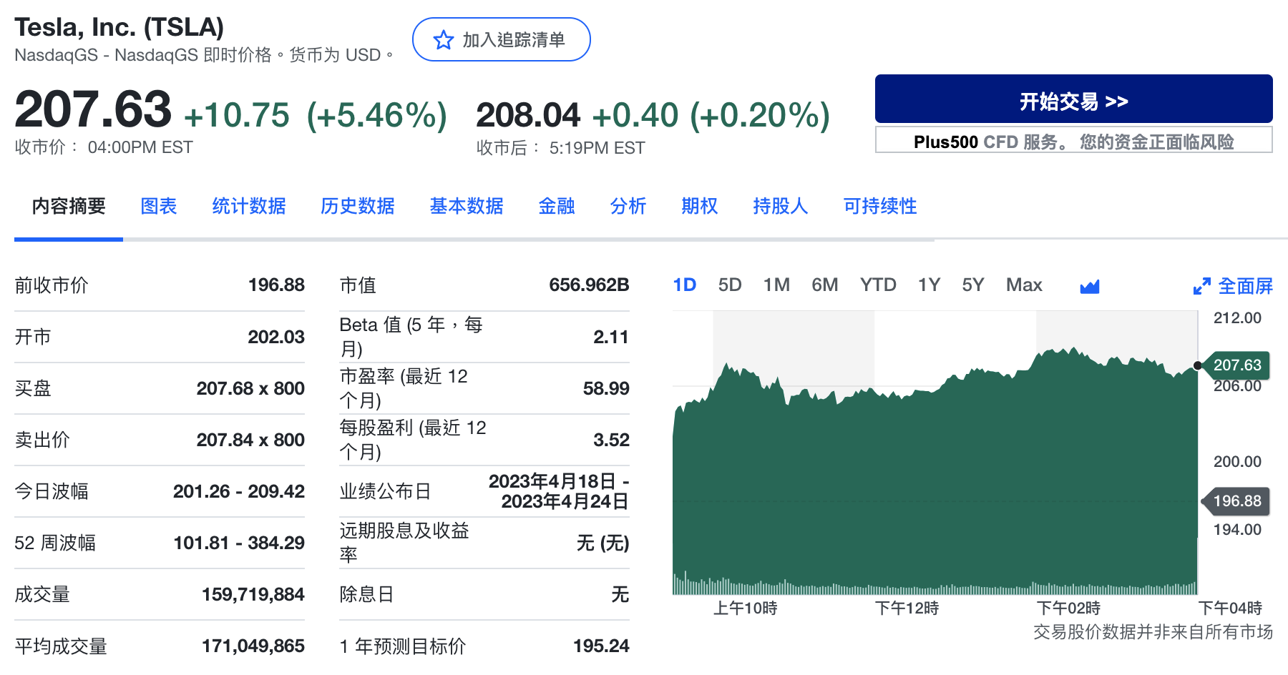Choose the 6M chart range
The height and width of the screenshot is (675, 1288).
click(x=824, y=285)
